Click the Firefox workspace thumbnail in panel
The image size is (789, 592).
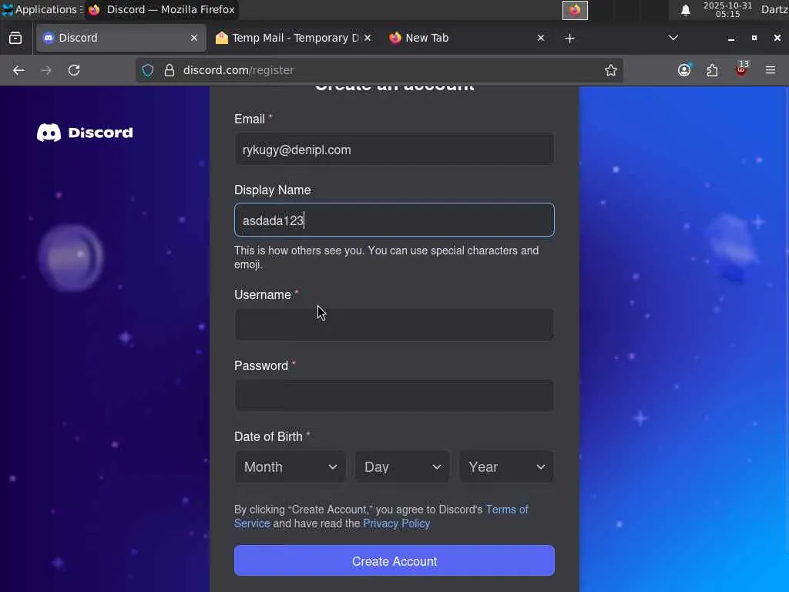coord(575,10)
